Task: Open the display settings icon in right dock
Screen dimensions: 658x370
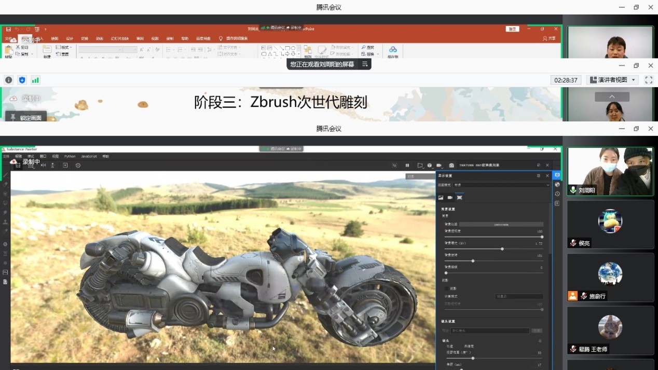Action: click(557, 175)
